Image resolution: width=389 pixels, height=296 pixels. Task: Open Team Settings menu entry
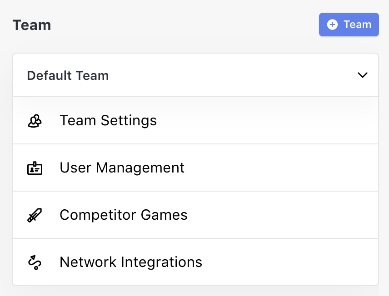point(108,120)
